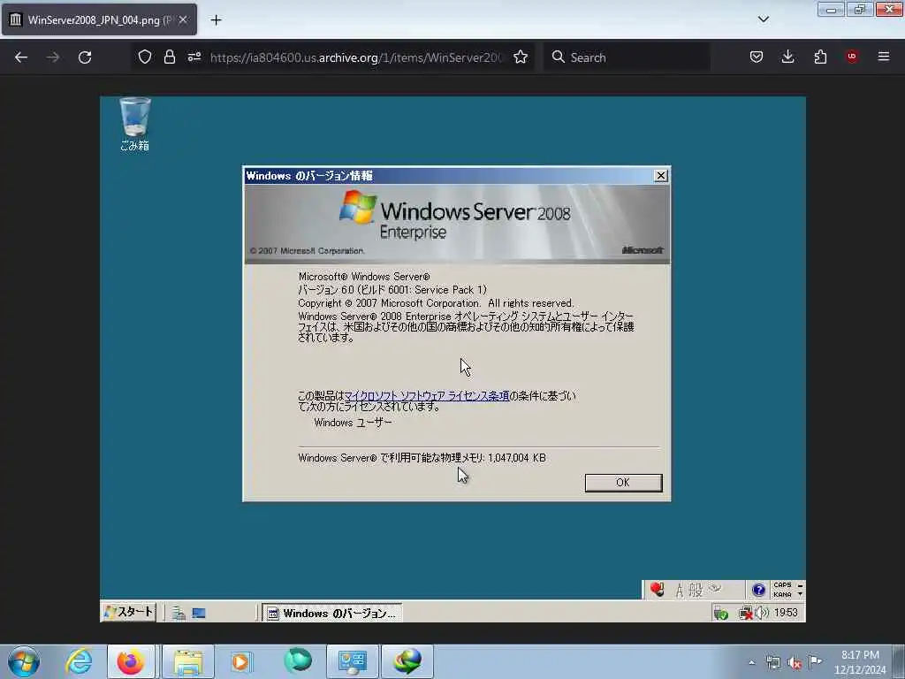The width and height of the screenshot is (905, 679).
Task: Click the green shield tray icon beside 19:53
Action: point(720,614)
